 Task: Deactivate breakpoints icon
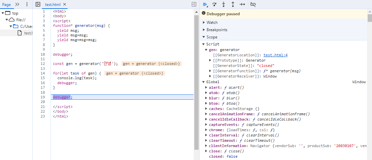[253, 4]
